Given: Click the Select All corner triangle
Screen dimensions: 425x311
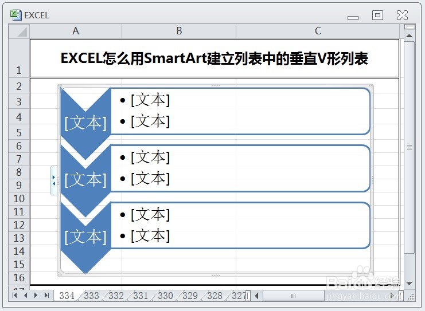Looking at the screenshot, I should (19, 32).
